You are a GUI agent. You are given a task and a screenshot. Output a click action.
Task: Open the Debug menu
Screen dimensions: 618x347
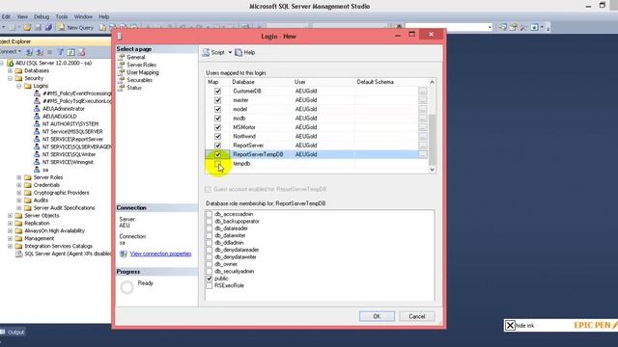[42, 17]
